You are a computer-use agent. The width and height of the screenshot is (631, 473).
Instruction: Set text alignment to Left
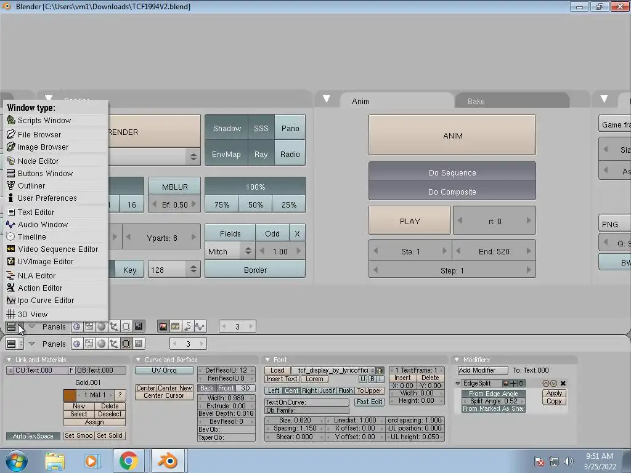coord(274,390)
